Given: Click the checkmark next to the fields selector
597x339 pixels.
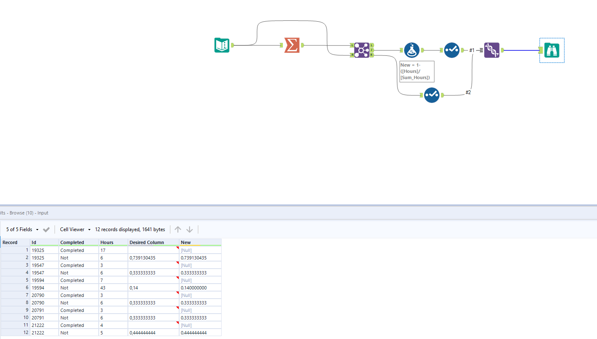Looking at the screenshot, I should pos(46,229).
